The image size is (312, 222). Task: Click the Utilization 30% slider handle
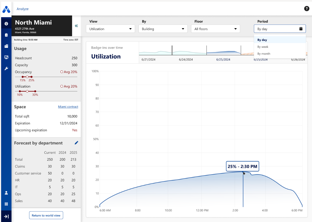pos(35,91)
